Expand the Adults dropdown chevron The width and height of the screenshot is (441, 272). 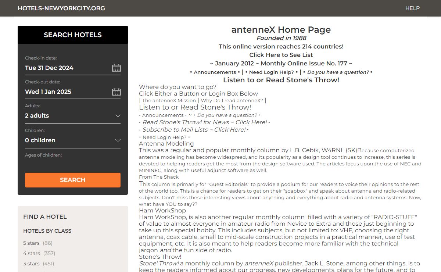pos(118,116)
